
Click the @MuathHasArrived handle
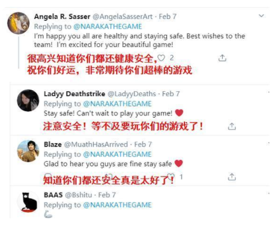(96, 144)
